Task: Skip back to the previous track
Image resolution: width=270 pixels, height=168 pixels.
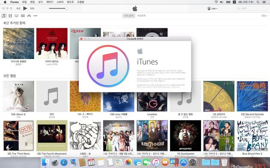Action: [18, 8]
